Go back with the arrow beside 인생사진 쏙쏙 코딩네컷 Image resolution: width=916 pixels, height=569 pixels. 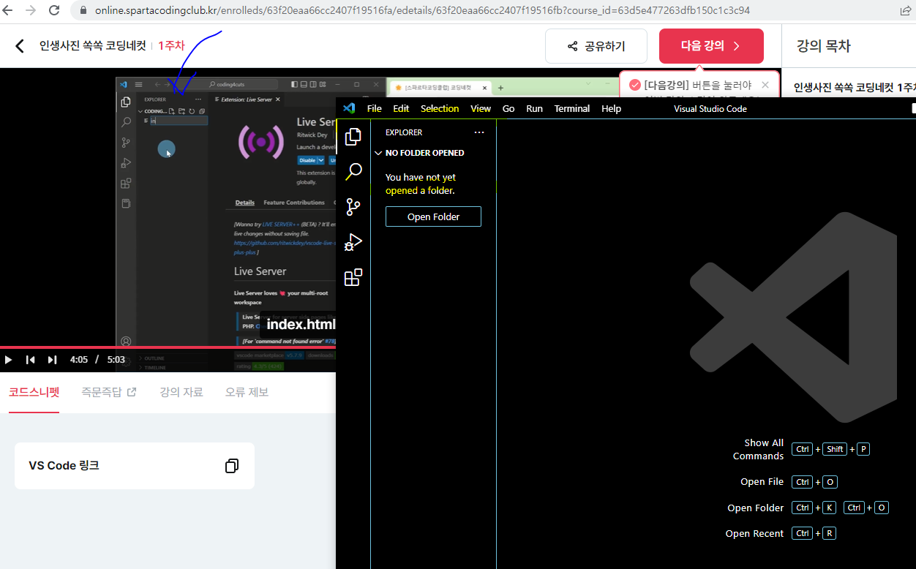pyautogui.click(x=20, y=46)
